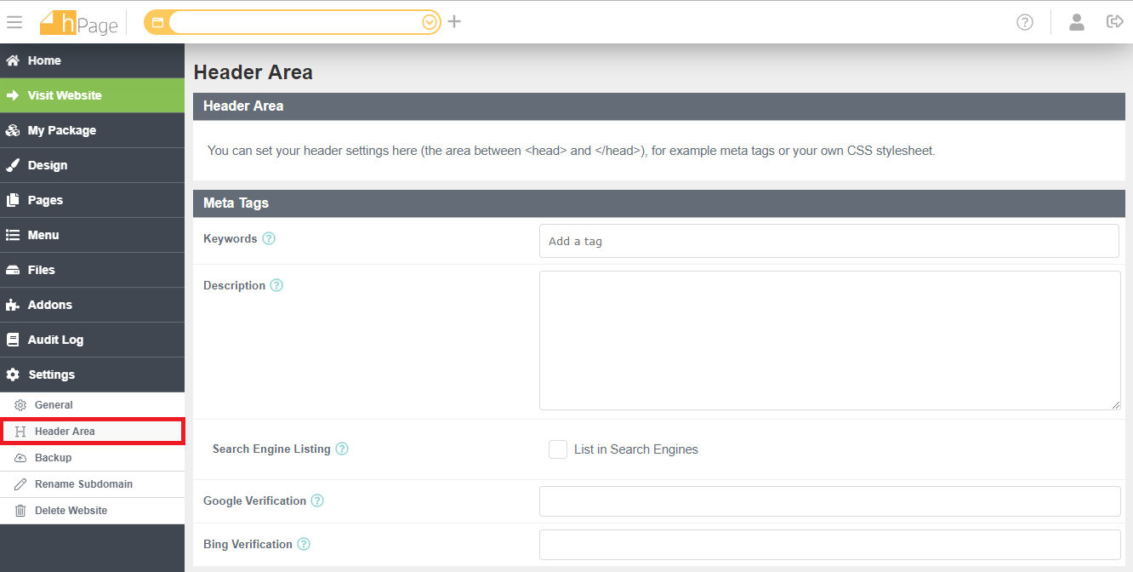This screenshot has width=1133, height=572.
Task: Expand the website selector dropdown arrow
Action: tap(430, 22)
